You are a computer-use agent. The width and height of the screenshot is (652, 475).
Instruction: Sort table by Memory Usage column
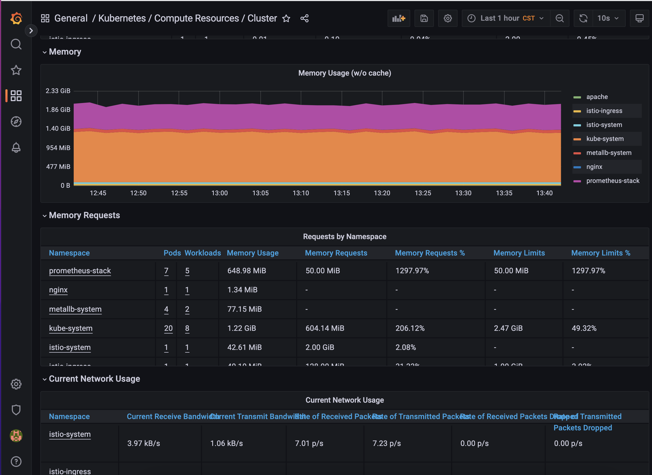point(252,253)
